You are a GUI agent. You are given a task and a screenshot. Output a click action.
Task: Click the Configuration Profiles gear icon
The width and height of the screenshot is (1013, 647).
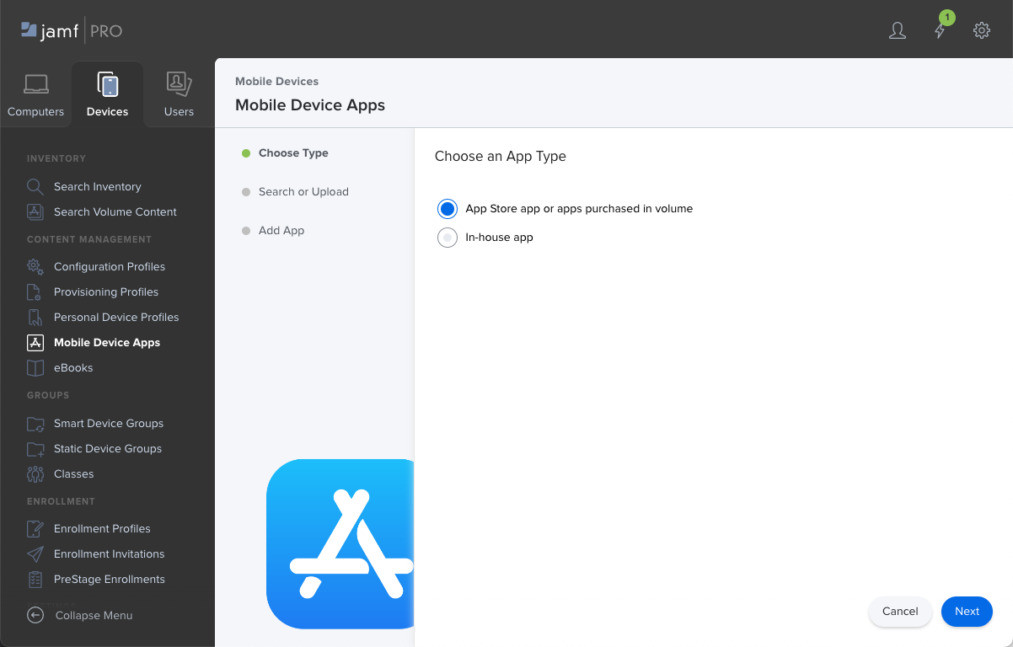coord(35,267)
